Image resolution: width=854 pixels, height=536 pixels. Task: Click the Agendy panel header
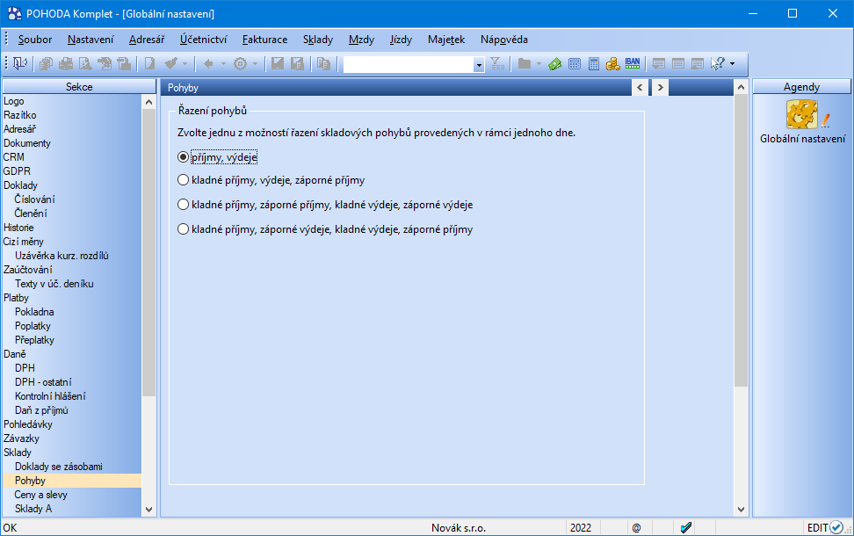(801, 87)
